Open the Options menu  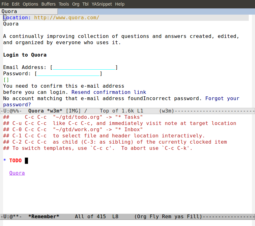click(30, 4)
